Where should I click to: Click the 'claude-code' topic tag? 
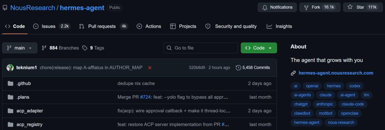point(353,104)
